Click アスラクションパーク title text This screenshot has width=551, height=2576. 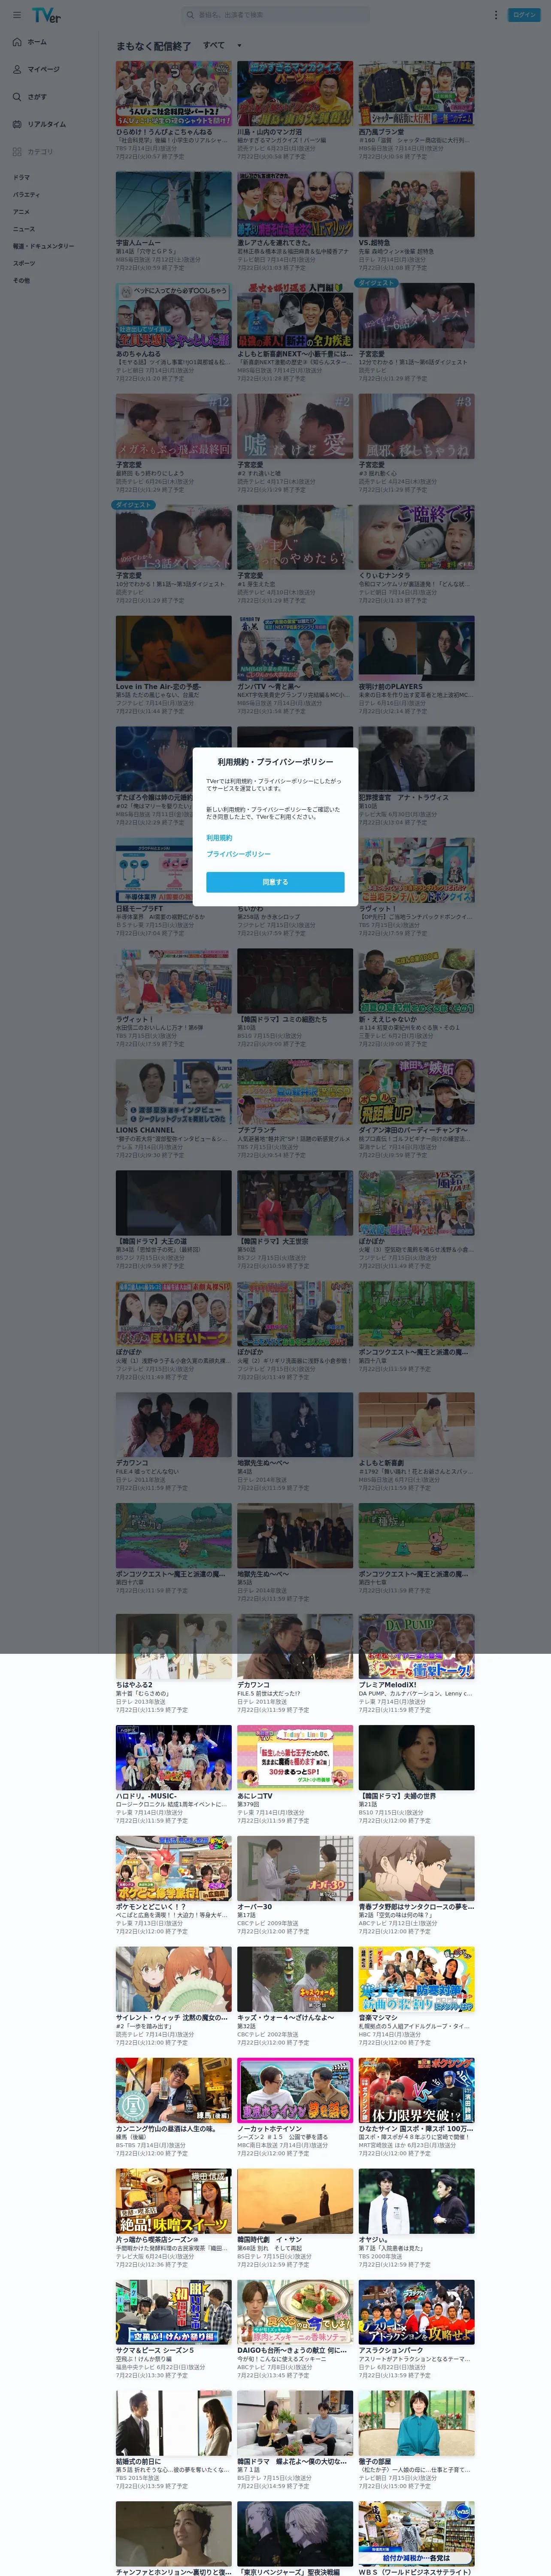pyautogui.click(x=391, y=2351)
